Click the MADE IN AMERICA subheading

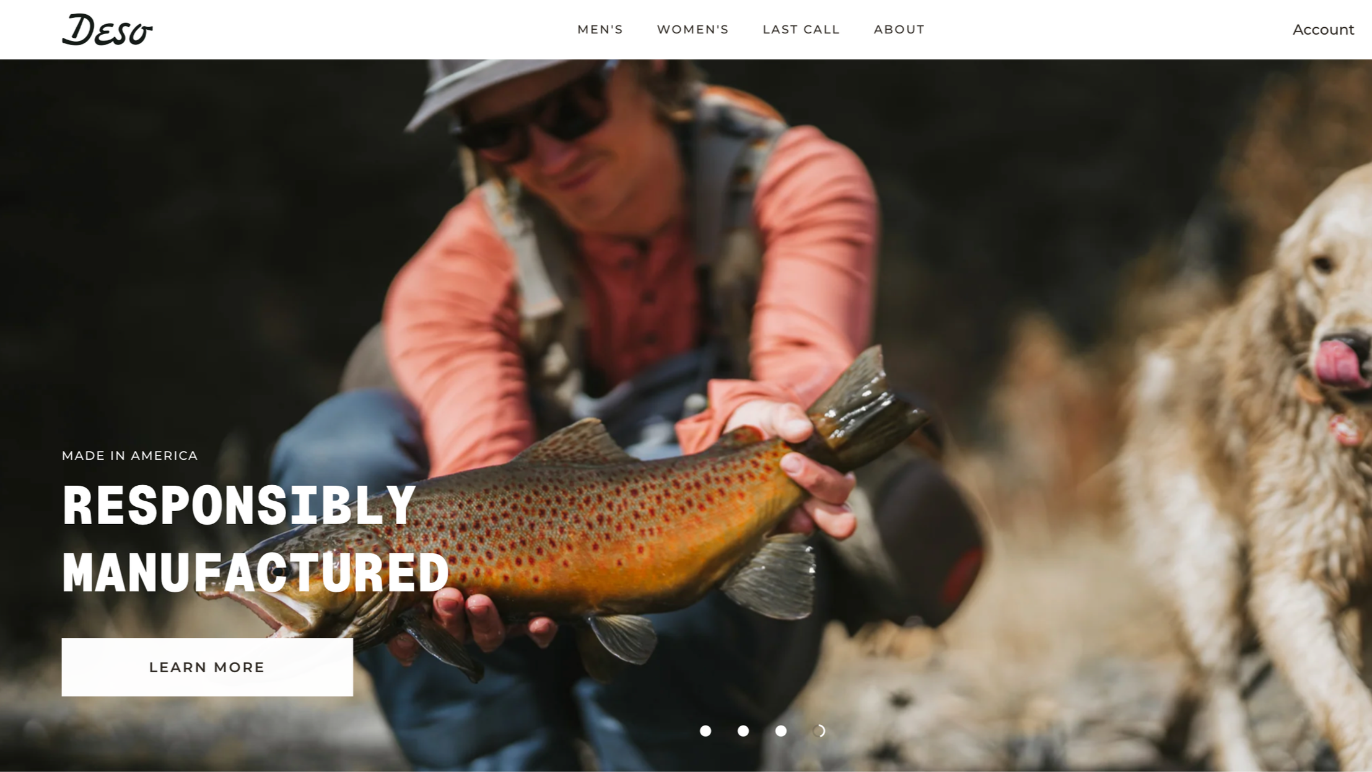[x=129, y=455]
